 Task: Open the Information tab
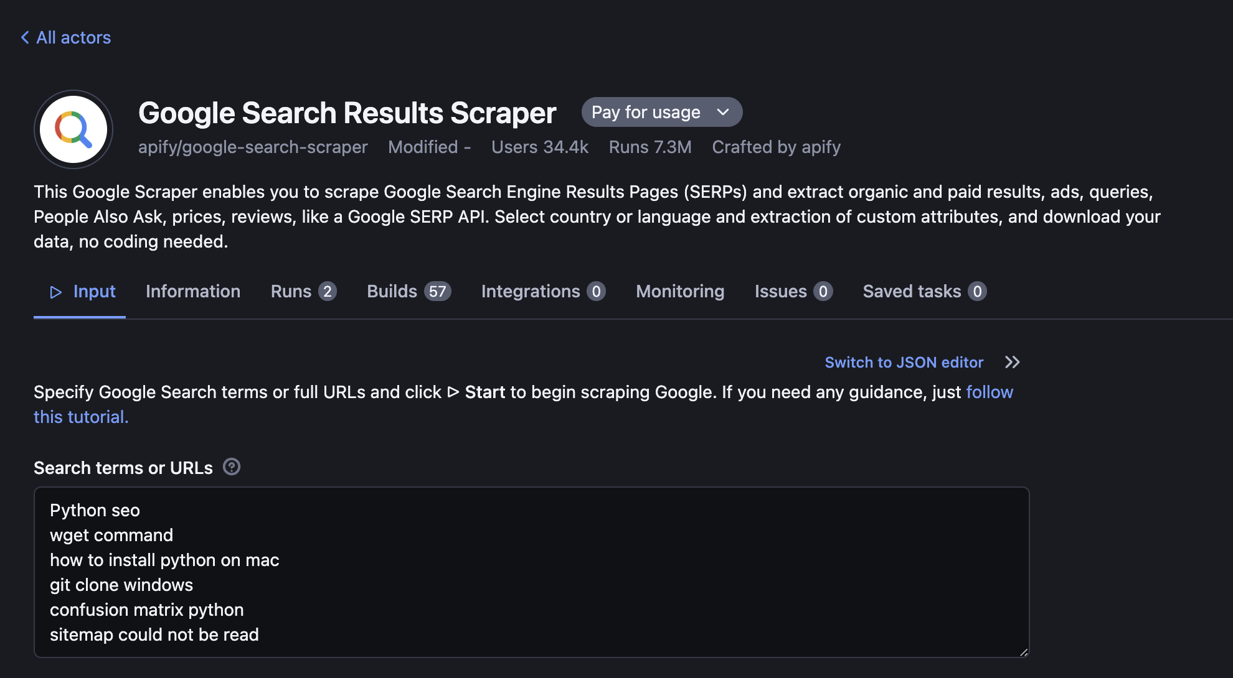point(192,291)
